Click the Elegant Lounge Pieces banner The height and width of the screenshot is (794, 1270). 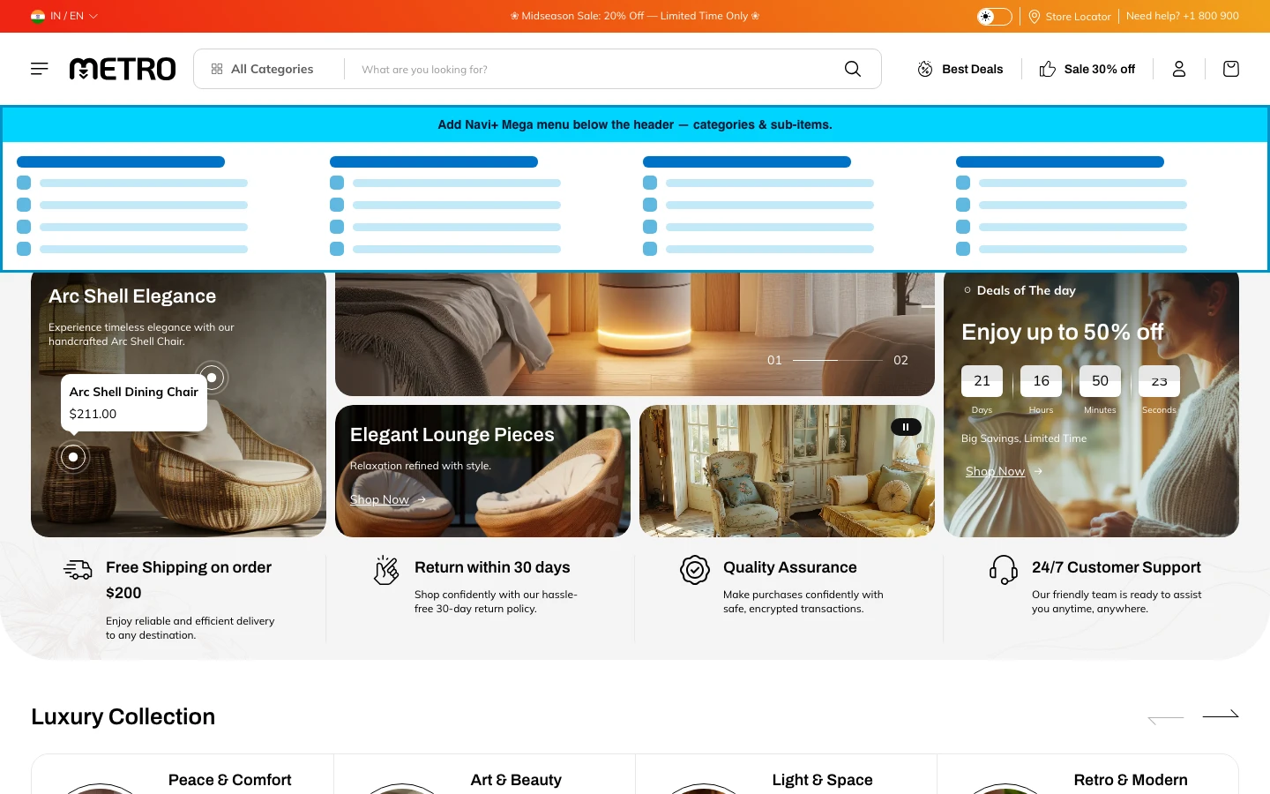coord(482,471)
